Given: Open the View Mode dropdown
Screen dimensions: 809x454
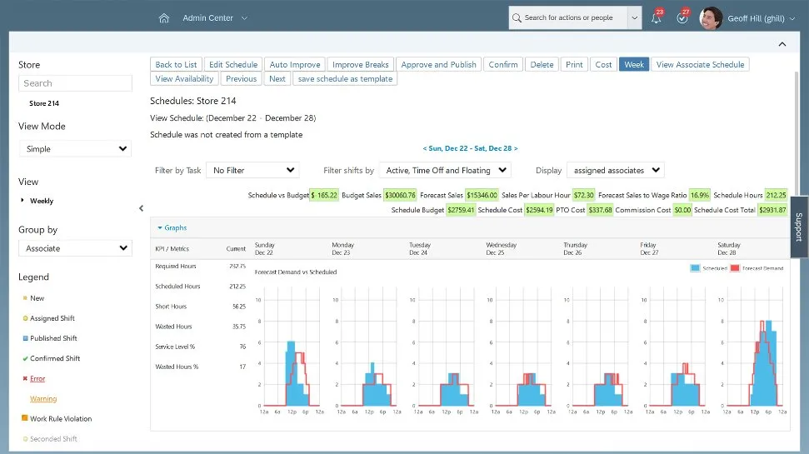Looking at the screenshot, I should [x=75, y=149].
